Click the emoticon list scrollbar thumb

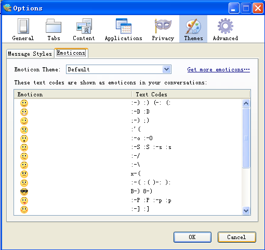tap(246, 138)
